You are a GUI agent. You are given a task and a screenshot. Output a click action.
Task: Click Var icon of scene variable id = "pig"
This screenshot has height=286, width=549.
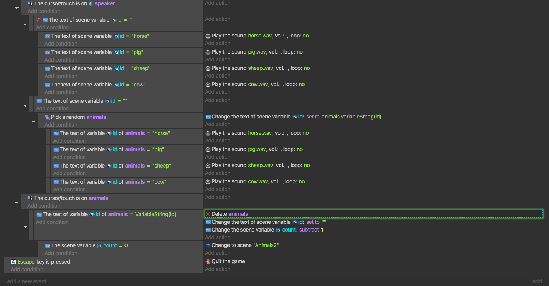coord(48,52)
